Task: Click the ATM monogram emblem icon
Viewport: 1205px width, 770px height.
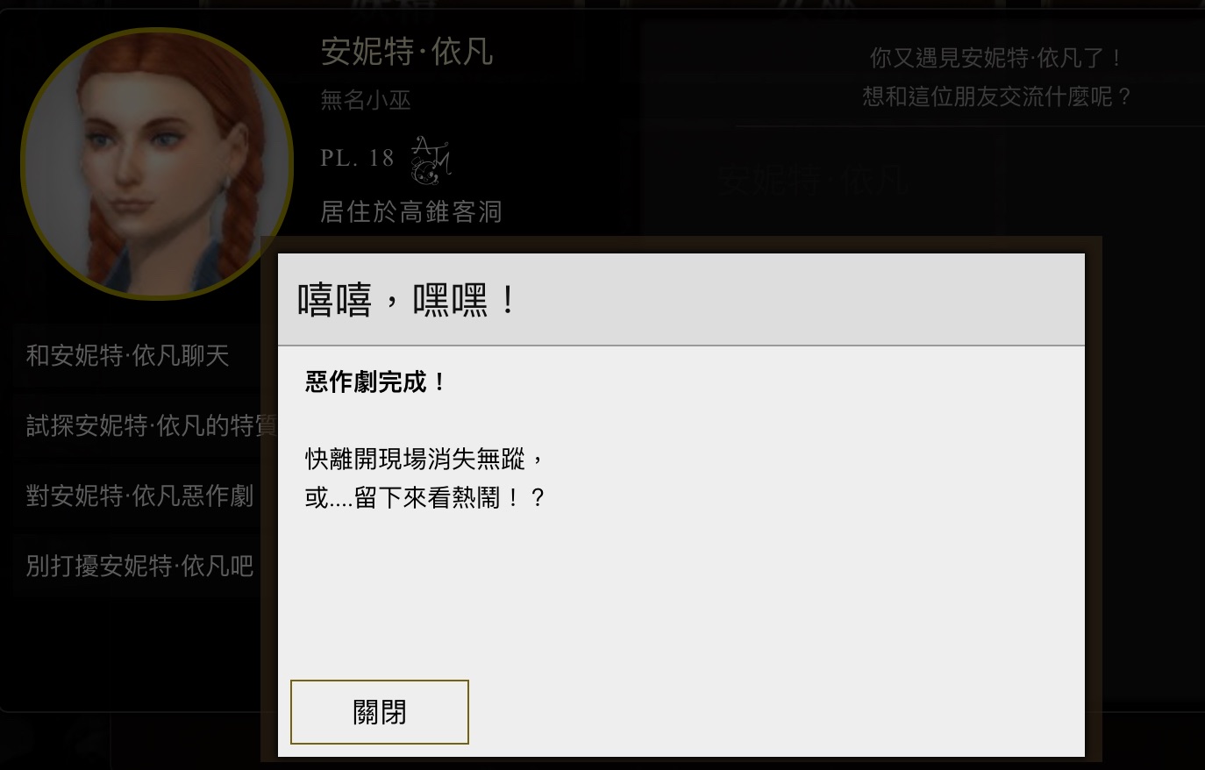Action: (431, 160)
